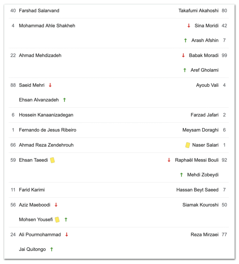Click green arrow next to Ehsan Alvanzadeh

(64, 100)
